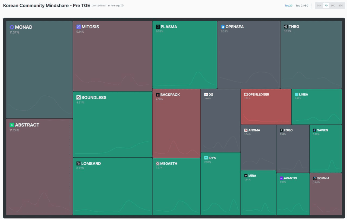Click the Fogo logo icon
Viewport: 347px width, 219px height.
click(281, 130)
